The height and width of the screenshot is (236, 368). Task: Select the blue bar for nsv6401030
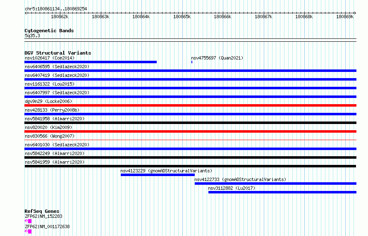tap(190, 149)
